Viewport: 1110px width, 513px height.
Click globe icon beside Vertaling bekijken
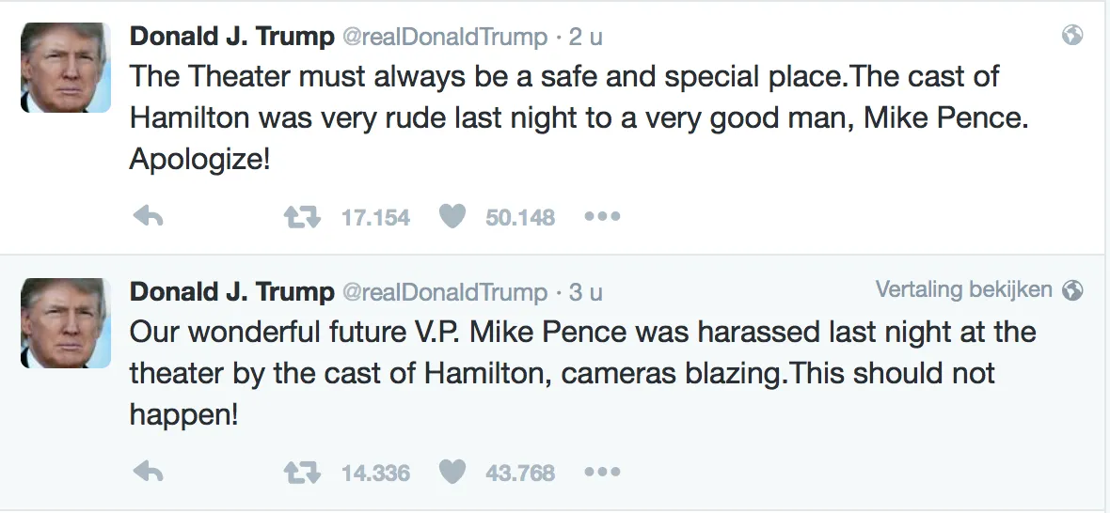[1072, 289]
